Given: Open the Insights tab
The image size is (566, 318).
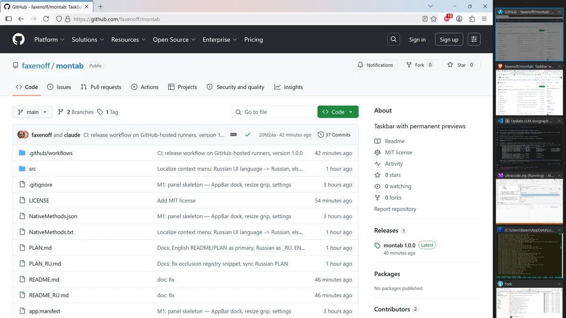Looking at the screenshot, I should (288, 87).
